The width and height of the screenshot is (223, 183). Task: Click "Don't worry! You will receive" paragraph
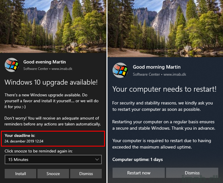(x=53, y=121)
